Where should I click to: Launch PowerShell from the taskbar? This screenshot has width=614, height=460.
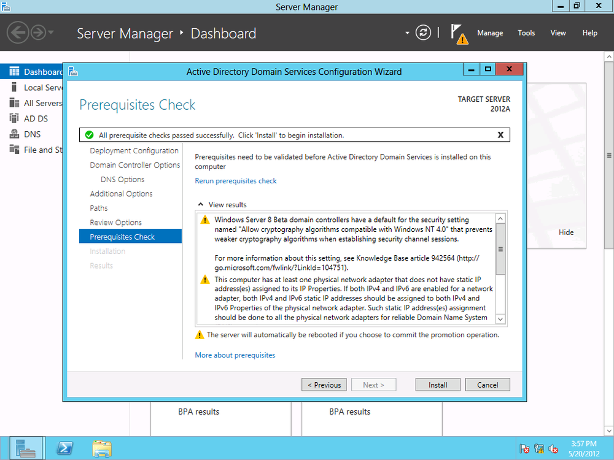pyautogui.click(x=64, y=448)
